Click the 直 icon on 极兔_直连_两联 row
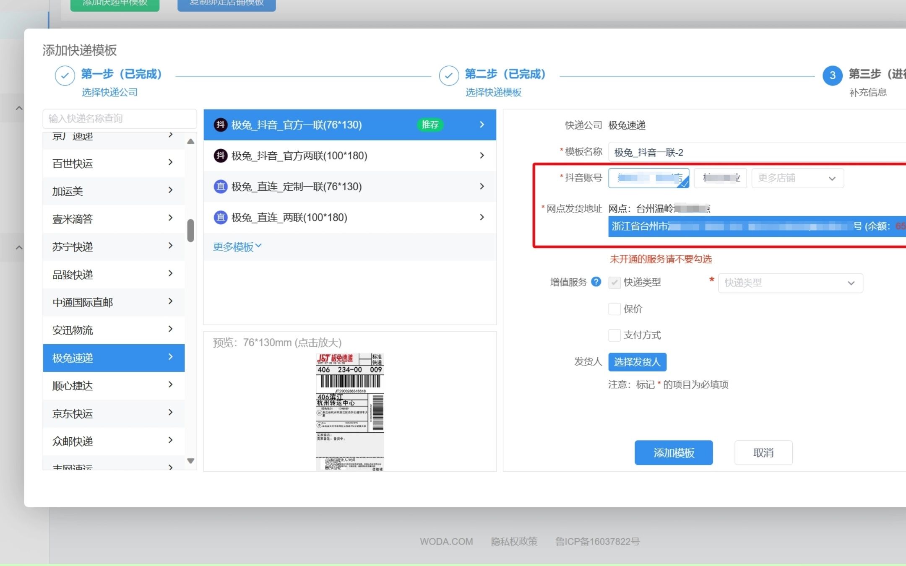This screenshot has height=566, width=906. 221,218
